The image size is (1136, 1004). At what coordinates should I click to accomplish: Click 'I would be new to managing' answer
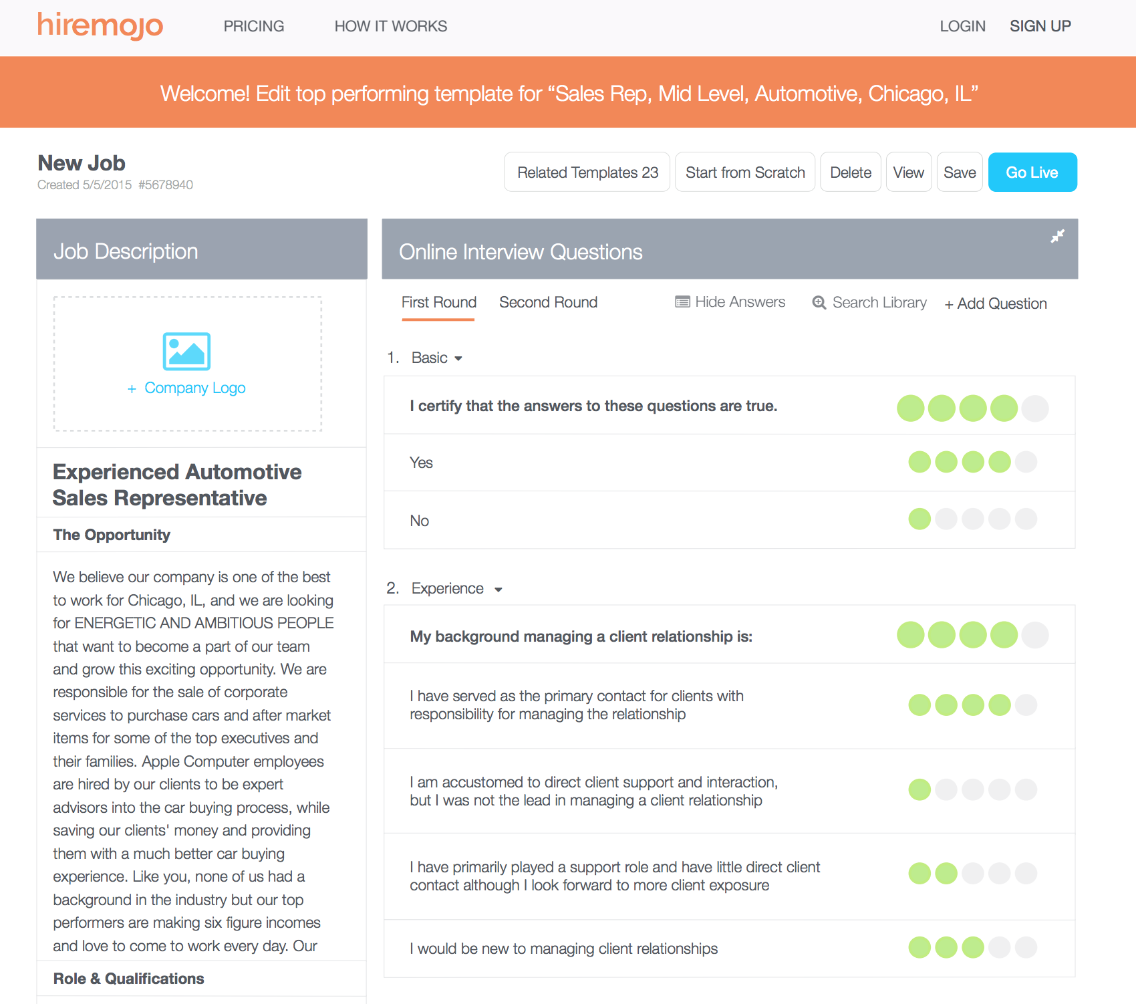(x=563, y=949)
